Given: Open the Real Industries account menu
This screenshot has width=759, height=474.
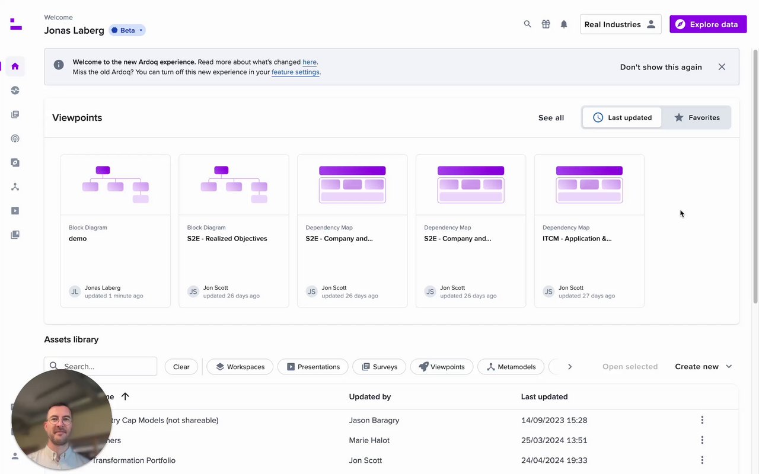Looking at the screenshot, I should point(620,24).
